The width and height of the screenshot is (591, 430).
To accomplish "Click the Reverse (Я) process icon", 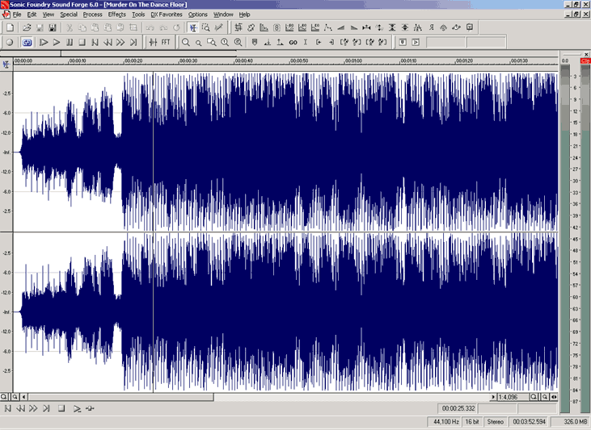I will (x=431, y=27).
